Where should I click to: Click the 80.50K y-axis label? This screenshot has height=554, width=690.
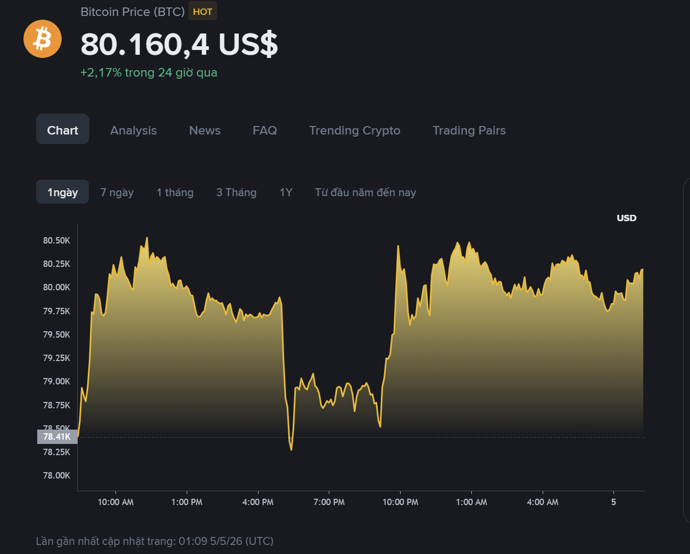[56, 240]
